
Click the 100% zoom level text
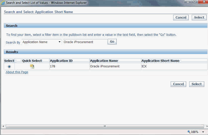pos(194,132)
